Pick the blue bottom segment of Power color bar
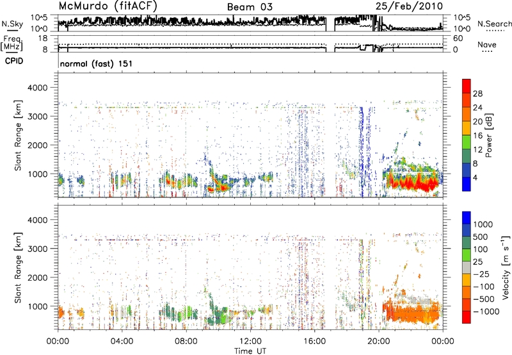The width and height of the screenshot is (512, 355). [467, 184]
